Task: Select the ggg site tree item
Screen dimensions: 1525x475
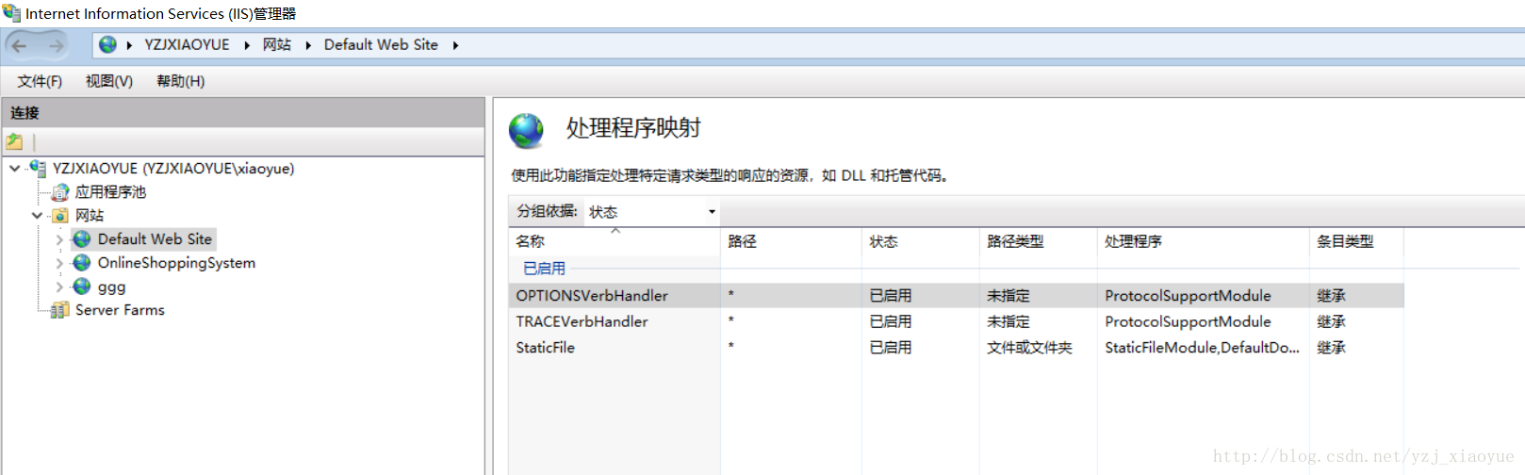Action: point(111,287)
